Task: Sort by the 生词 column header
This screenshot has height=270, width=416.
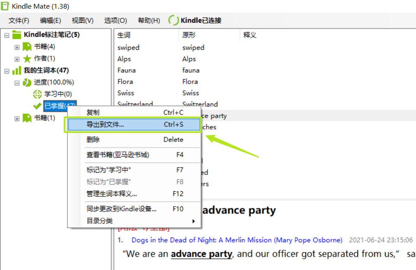Action: (147, 35)
